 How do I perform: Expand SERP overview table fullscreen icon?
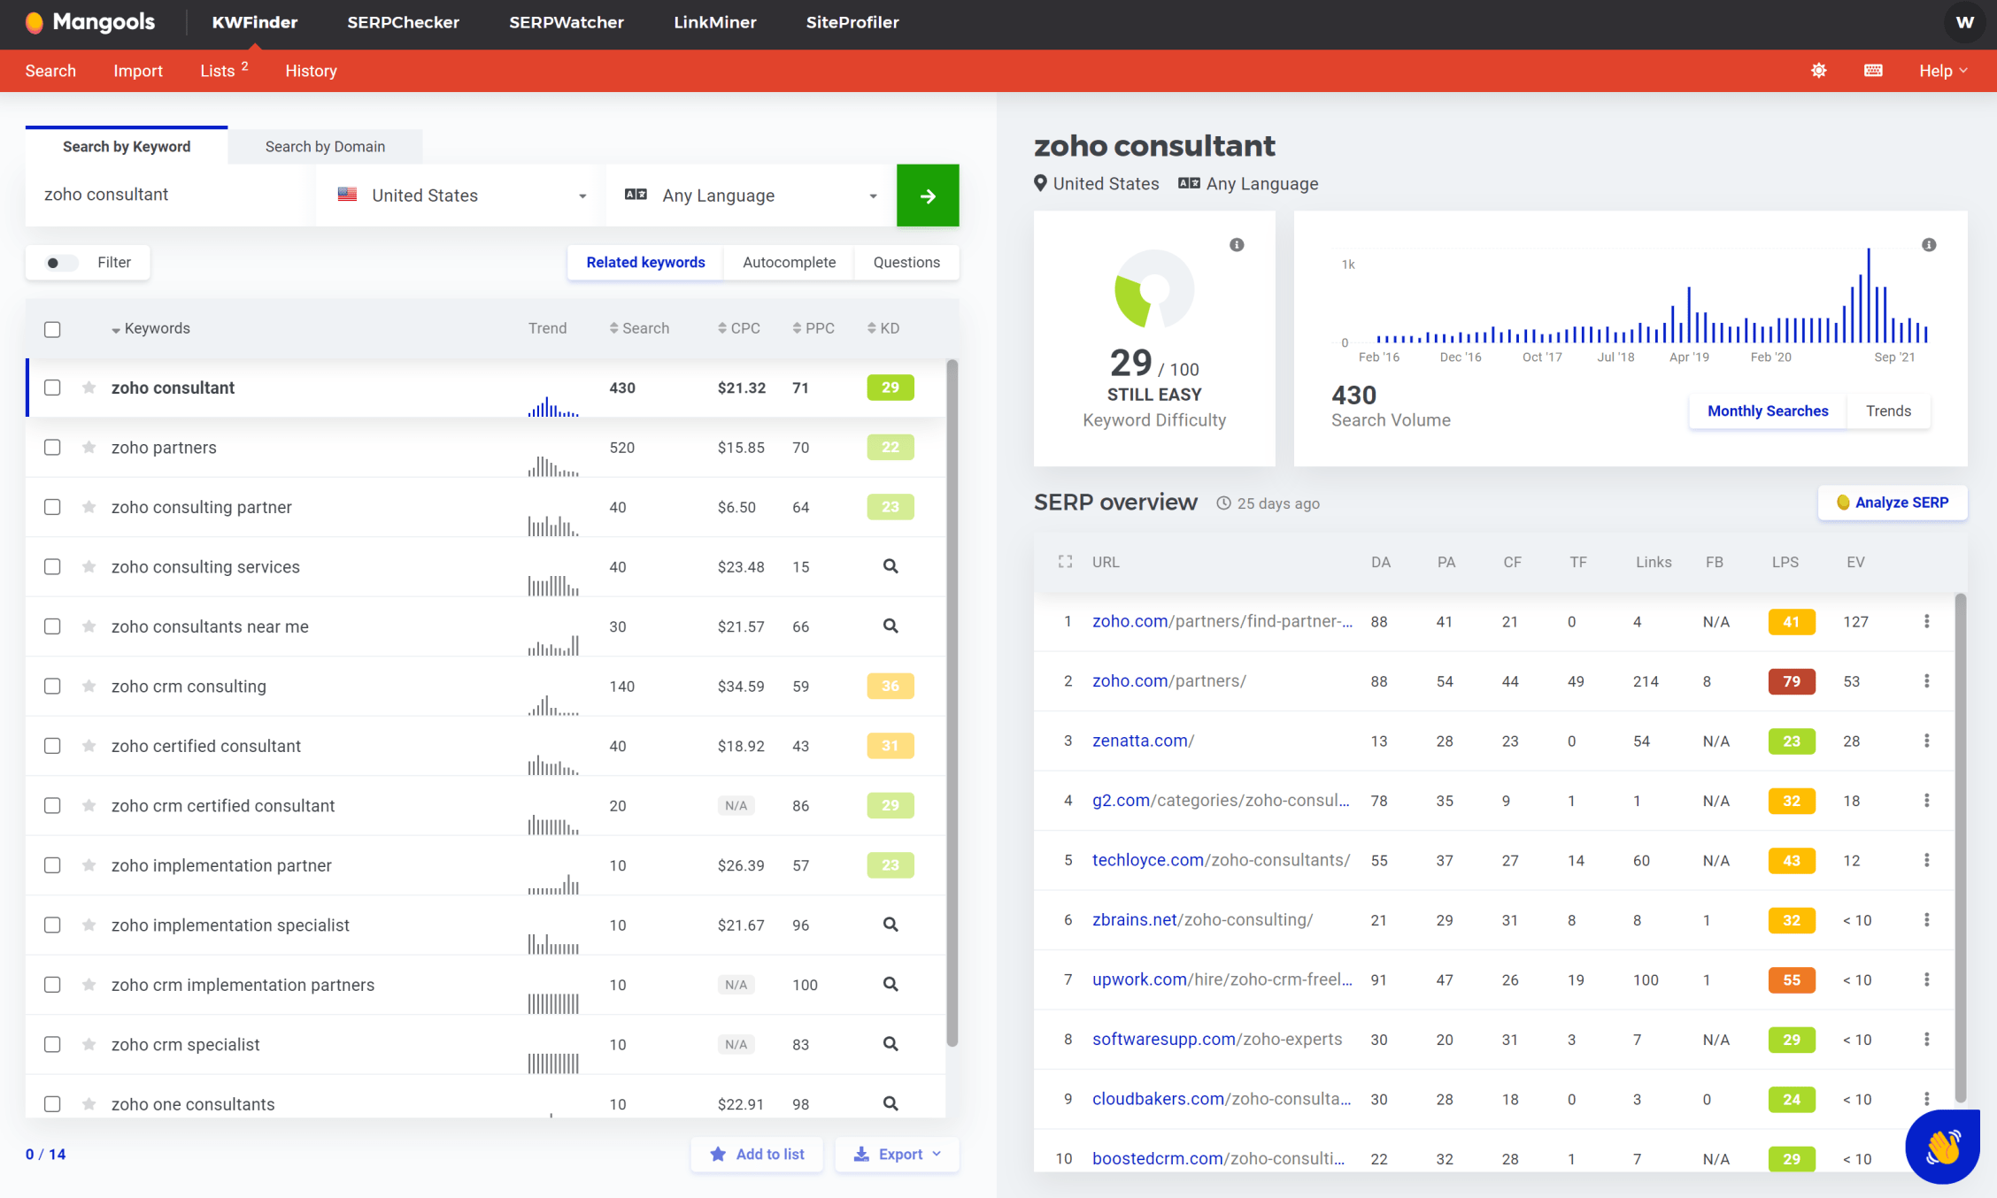[x=1065, y=562]
